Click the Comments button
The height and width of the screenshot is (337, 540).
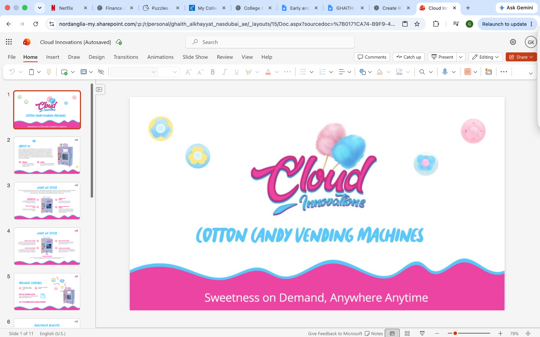[372, 57]
